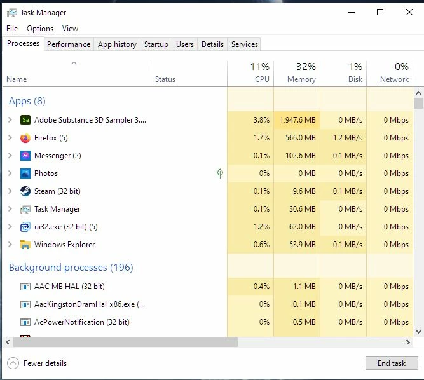
Task: Switch to the Performance tab
Action: coord(69,44)
